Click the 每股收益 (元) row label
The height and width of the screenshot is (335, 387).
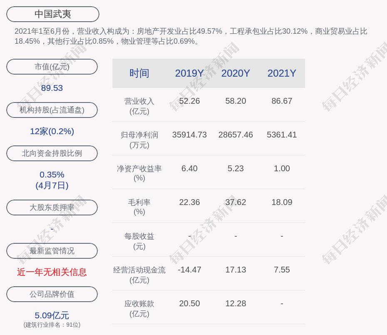click(139, 241)
